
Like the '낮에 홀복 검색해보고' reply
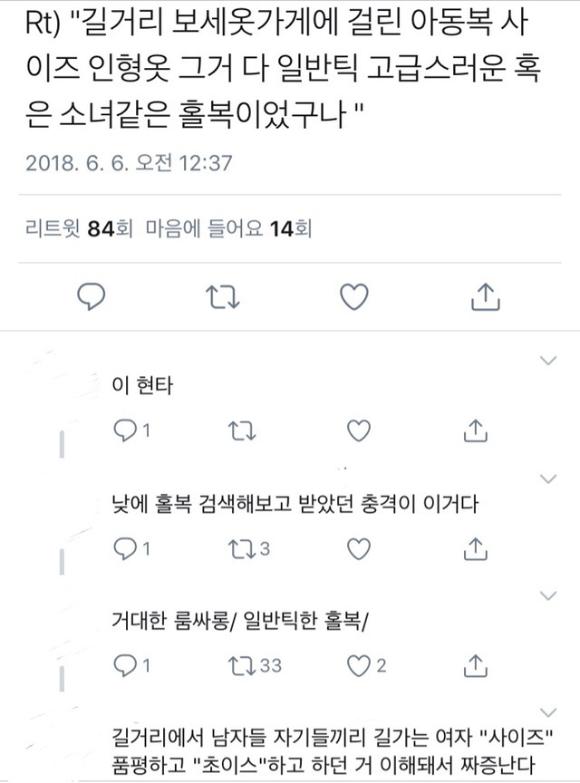point(359,548)
